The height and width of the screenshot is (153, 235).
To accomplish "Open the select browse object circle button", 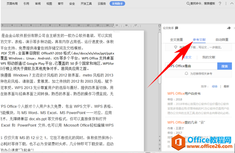I will 160,144.
